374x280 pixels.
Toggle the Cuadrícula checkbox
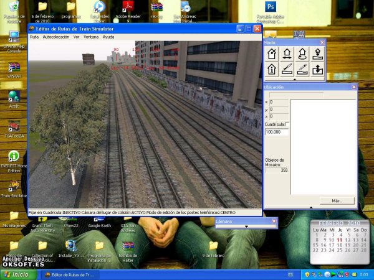tap(287, 124)
